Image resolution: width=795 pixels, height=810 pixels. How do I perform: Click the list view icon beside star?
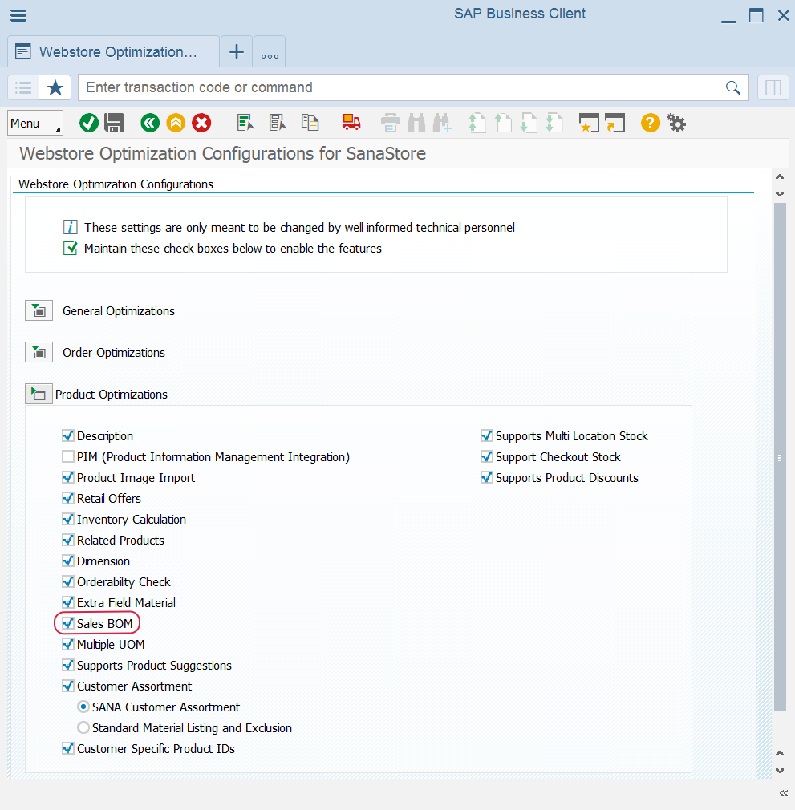(x=23, y=87)
